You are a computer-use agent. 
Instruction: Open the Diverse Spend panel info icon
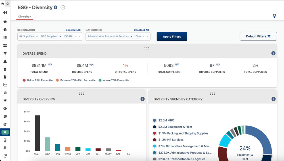click(273, 53)
